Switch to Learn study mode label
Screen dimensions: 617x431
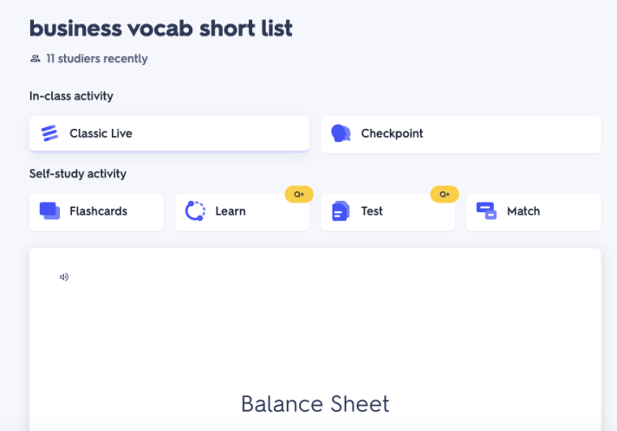[231, 211]
